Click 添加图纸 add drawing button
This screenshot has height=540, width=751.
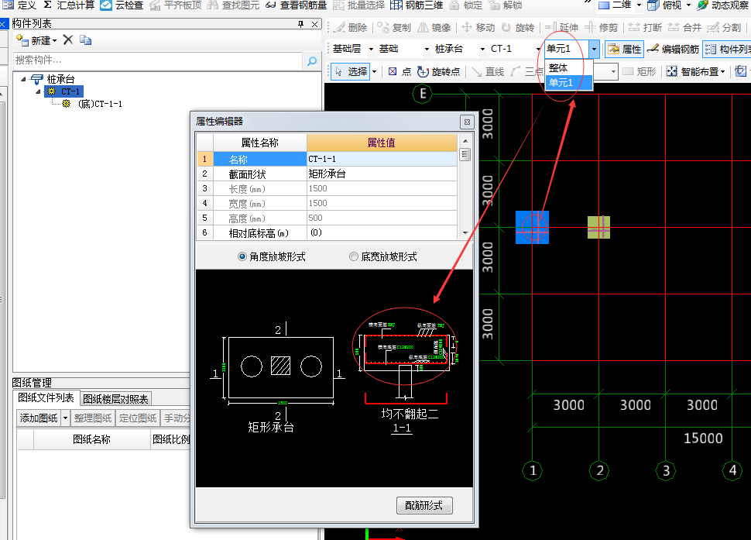38,418
